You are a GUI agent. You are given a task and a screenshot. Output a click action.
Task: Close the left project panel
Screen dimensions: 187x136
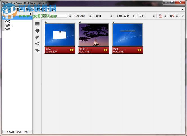[x=31, y=14]
